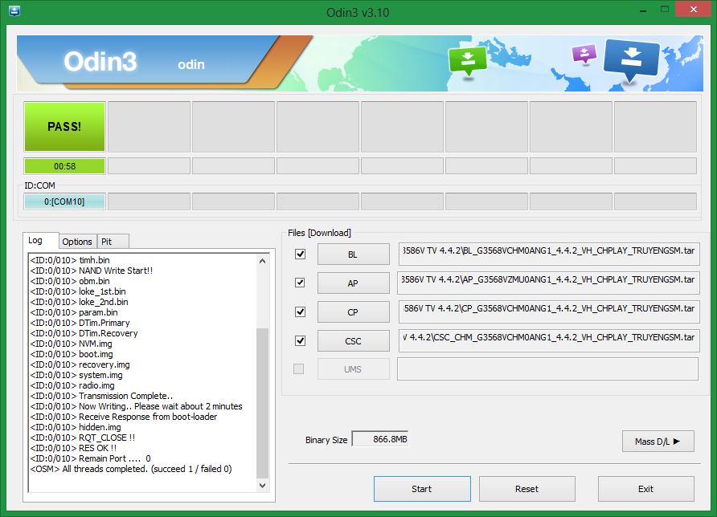Click the log scrollbar down arrow
Viewport: 717px width, 517px height.
(x=263, y=486)
